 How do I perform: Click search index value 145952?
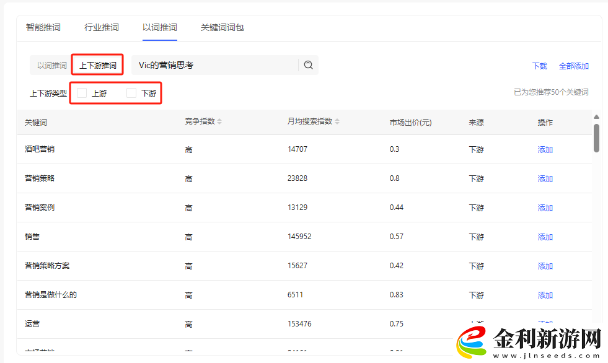coord(299,236)
